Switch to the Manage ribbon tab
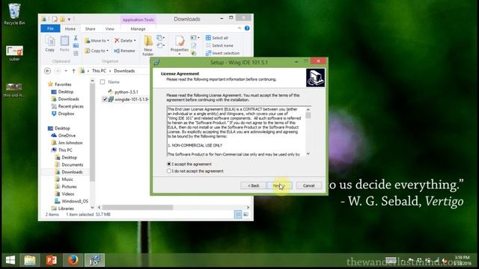 pyautogui.click(x=138, y=28)
